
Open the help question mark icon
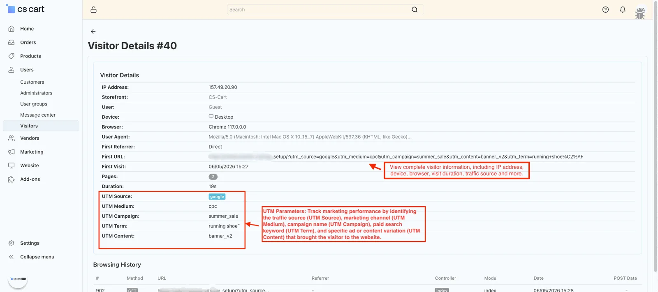(605, 9)
